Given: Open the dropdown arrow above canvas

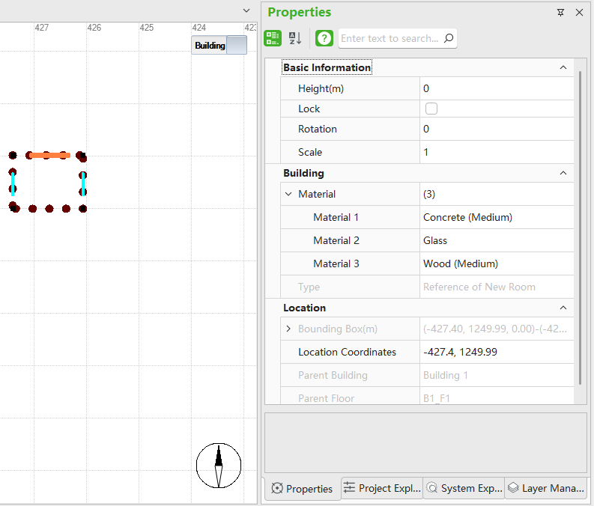Looking at the screenshot, I should [x=246, y=10].
